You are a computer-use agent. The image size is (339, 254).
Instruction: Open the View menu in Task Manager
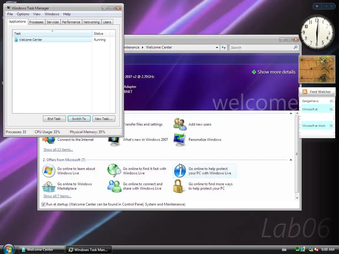37,14
